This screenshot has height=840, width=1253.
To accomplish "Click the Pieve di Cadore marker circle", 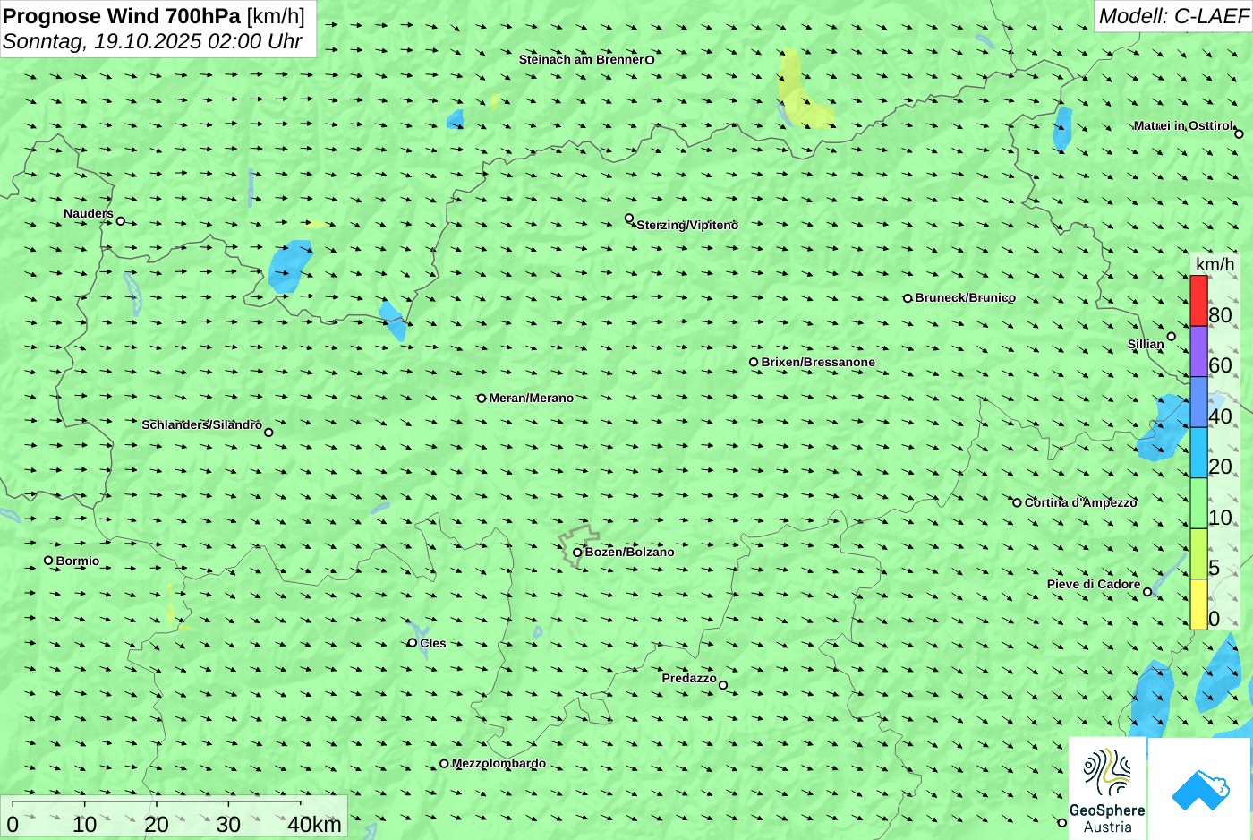I will coord(1147,592).
